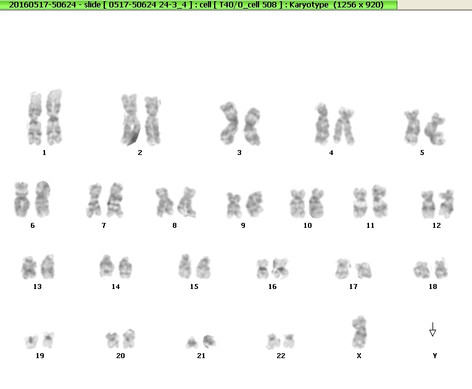Viewport: 472px width, 389px height.
Task: Click the label '7' in the karyogram
Action: 104,225
